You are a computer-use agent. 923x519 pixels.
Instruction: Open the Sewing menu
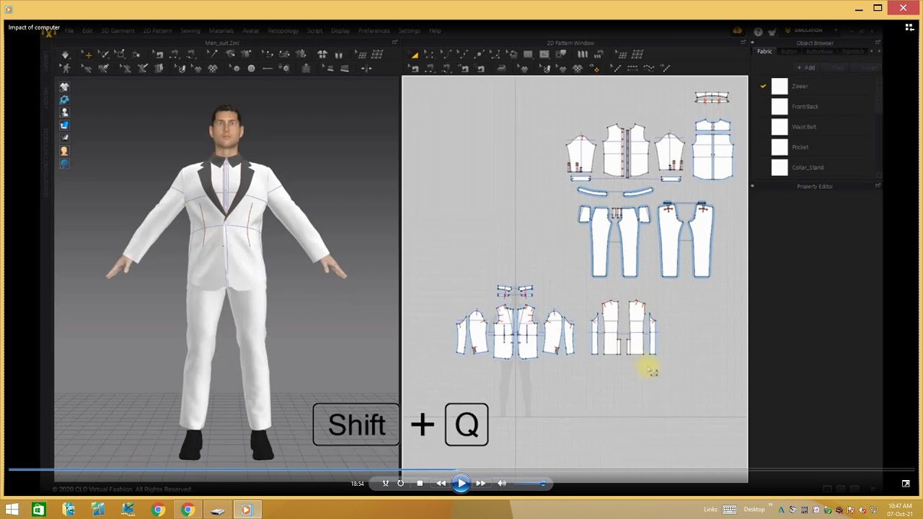pos(190,31)
